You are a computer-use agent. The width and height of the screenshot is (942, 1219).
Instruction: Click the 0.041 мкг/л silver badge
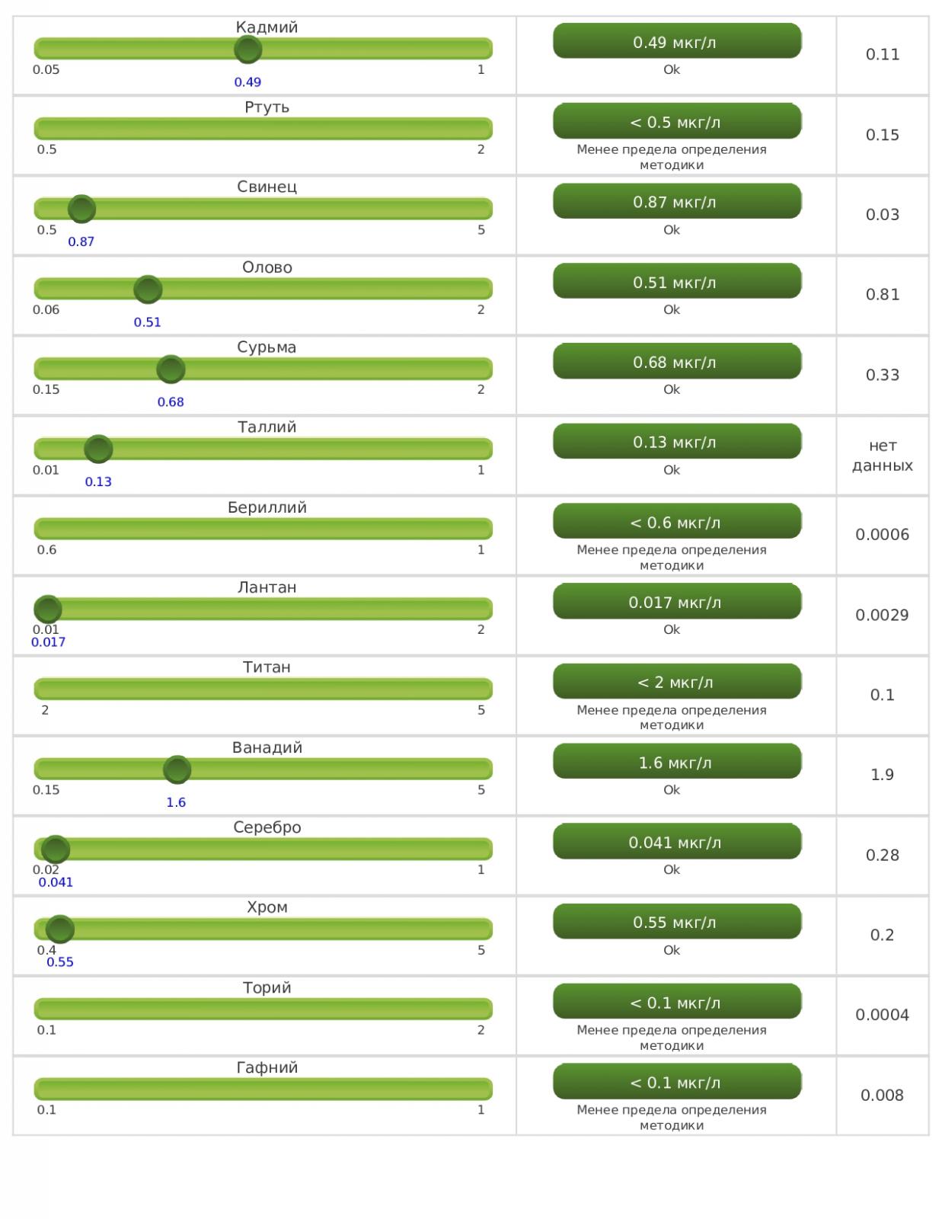click(x=677, y=842)
